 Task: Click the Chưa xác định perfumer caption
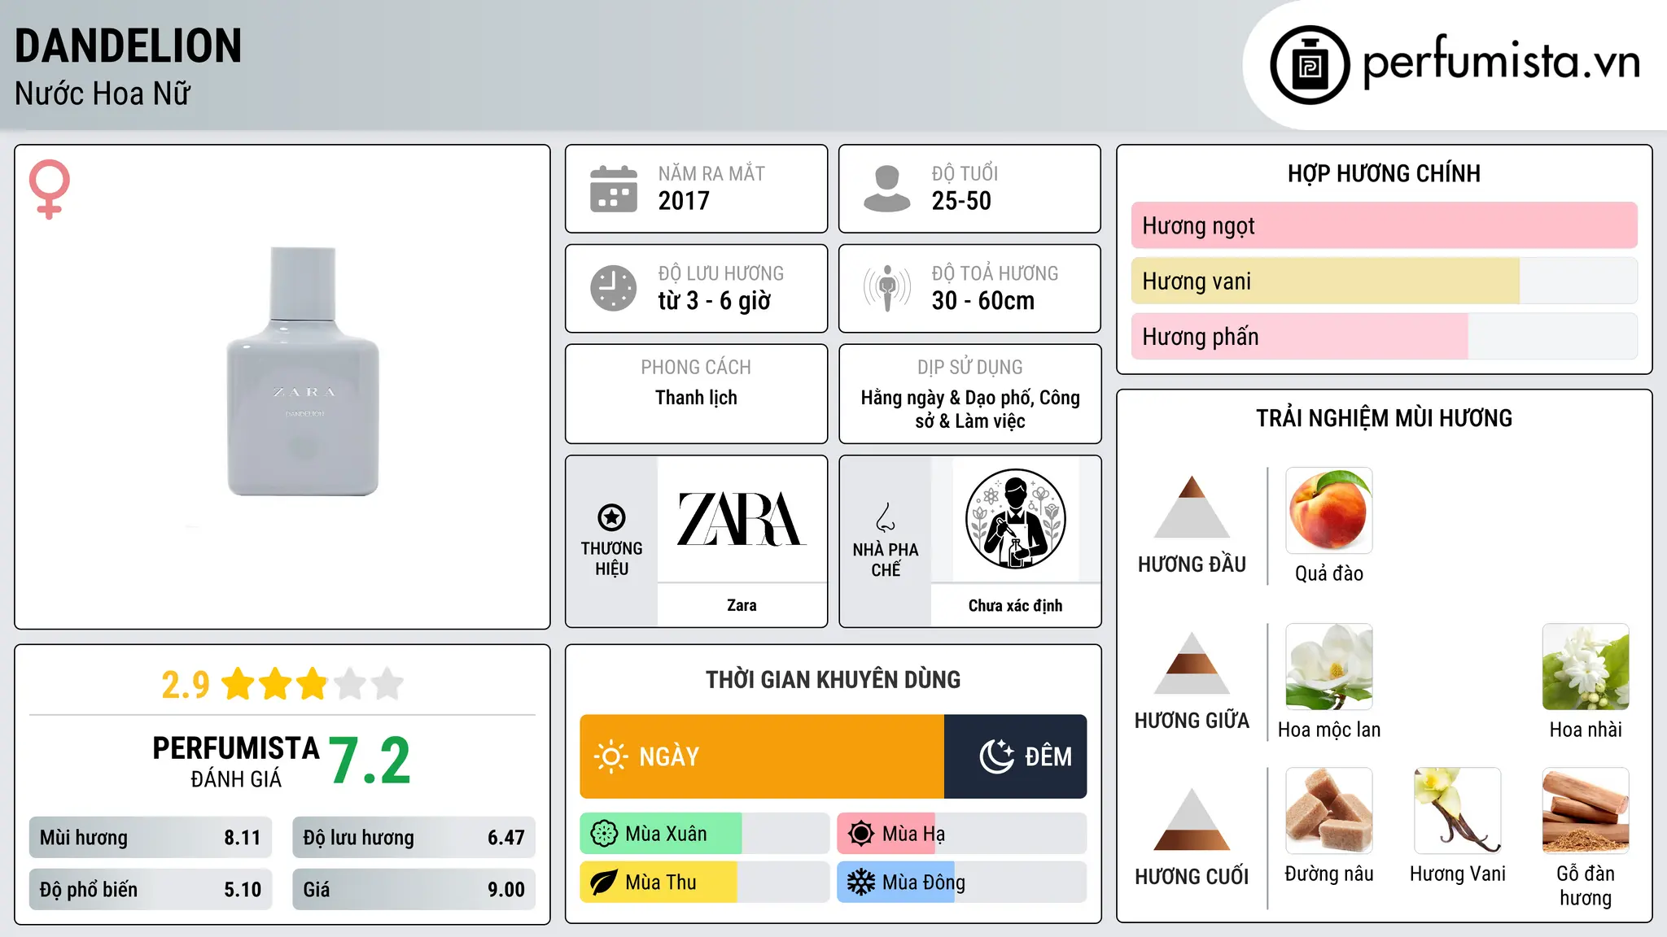[1015, 605]
